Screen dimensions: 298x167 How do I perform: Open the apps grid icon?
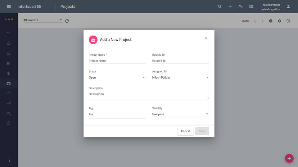pos(251,6)
